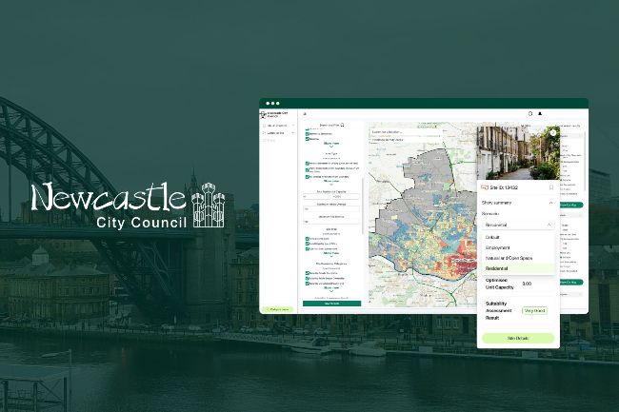Click the Very Good suitability badge
Screen dimensions: 619x412
tap(534, 311)
